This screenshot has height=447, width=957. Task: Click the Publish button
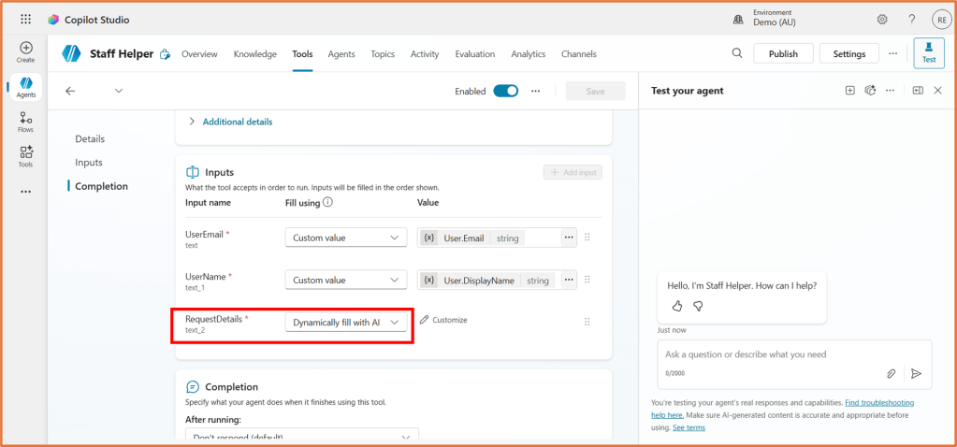783,54
